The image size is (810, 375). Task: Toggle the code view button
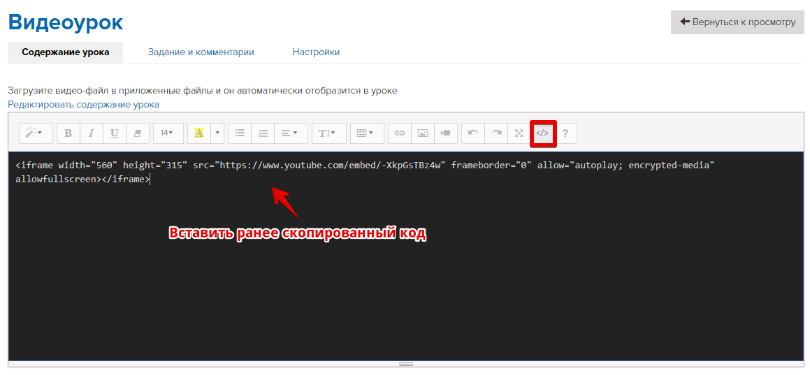tap(542, 133)
